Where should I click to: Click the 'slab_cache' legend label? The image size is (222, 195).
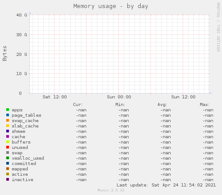tap(25, 126)
